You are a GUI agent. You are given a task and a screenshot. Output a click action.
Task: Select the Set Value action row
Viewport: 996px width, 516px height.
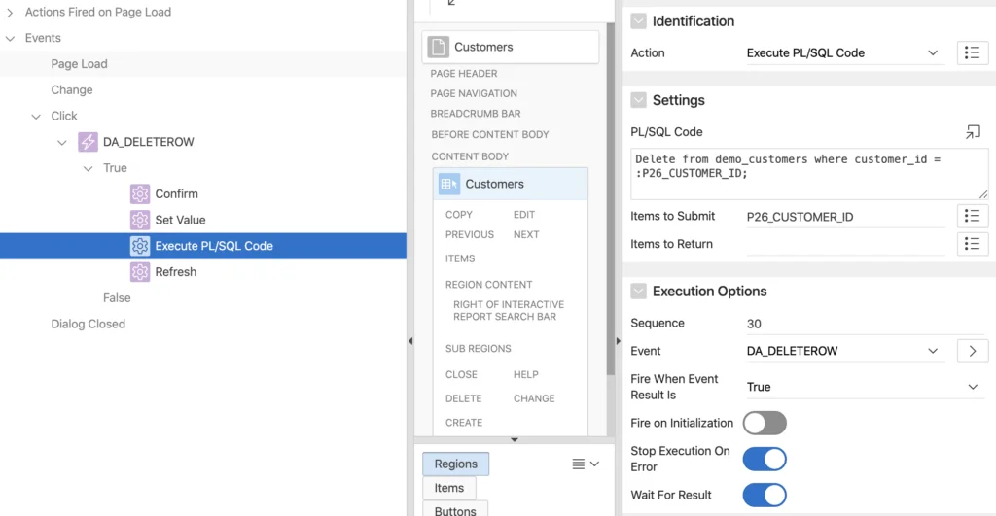(x=203, y=220)
